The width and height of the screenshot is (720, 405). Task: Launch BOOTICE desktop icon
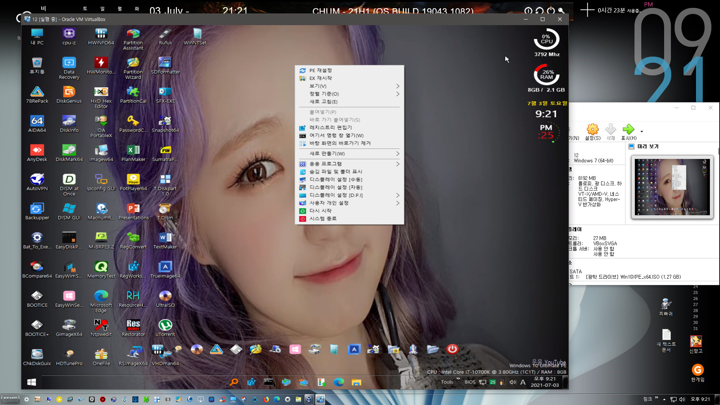[37, 299]
